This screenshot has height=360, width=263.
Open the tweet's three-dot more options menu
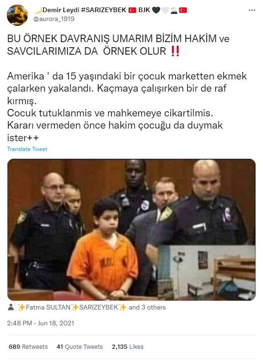click(x=252, y=10)
